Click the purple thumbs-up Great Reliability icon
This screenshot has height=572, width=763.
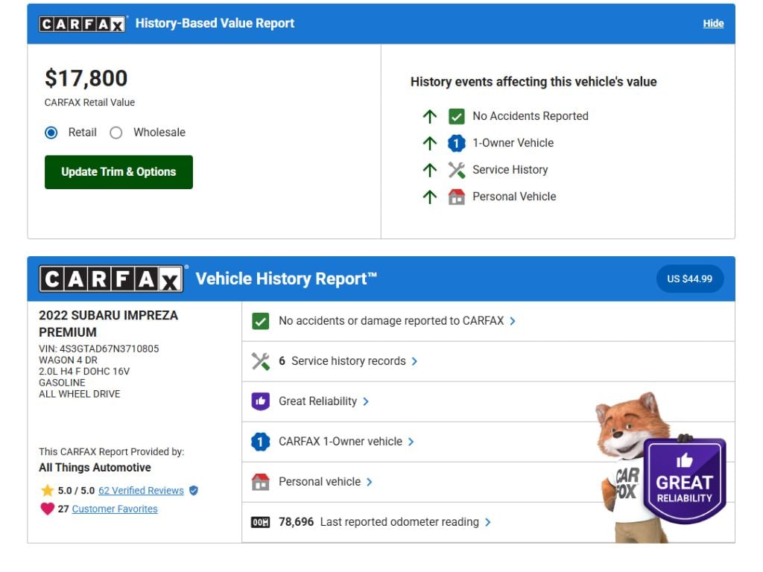point(260,401)
